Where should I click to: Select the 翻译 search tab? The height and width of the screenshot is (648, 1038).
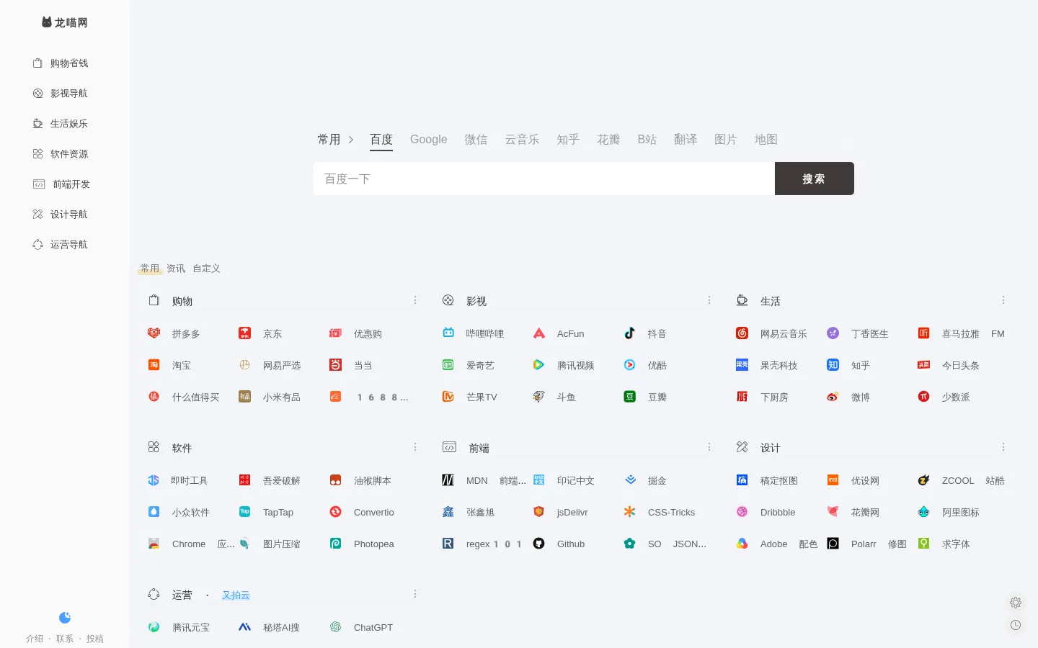coord(686,140)
